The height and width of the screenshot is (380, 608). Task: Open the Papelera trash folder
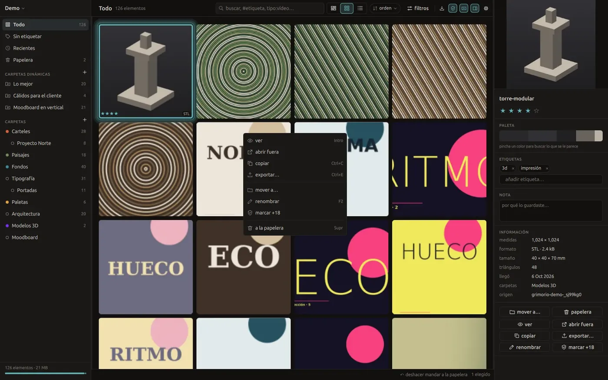tap(46, 60)
